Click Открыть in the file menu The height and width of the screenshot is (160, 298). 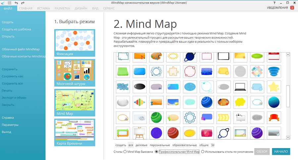[8, 36]
